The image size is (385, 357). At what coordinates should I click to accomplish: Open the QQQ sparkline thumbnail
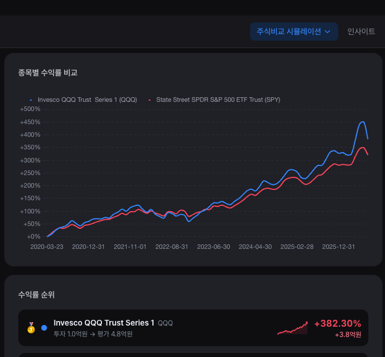click(x=292, y=328)
